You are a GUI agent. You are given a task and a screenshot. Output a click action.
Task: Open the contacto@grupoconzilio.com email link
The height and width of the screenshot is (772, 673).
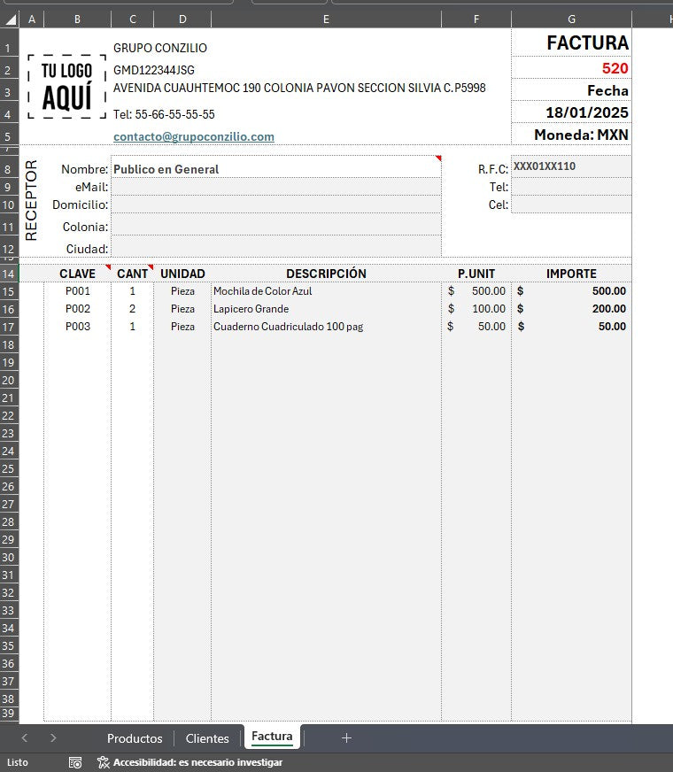[194, 137]
